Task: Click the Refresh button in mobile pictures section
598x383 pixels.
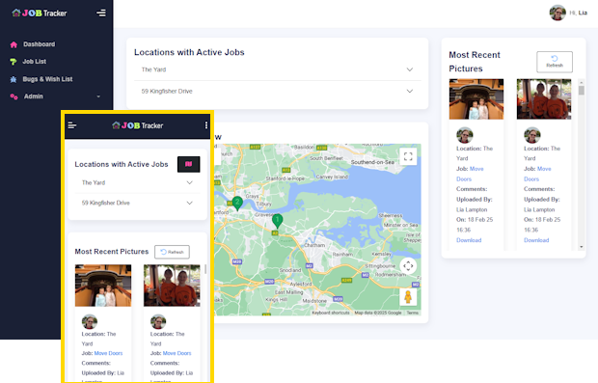Action: click(172, 252)
